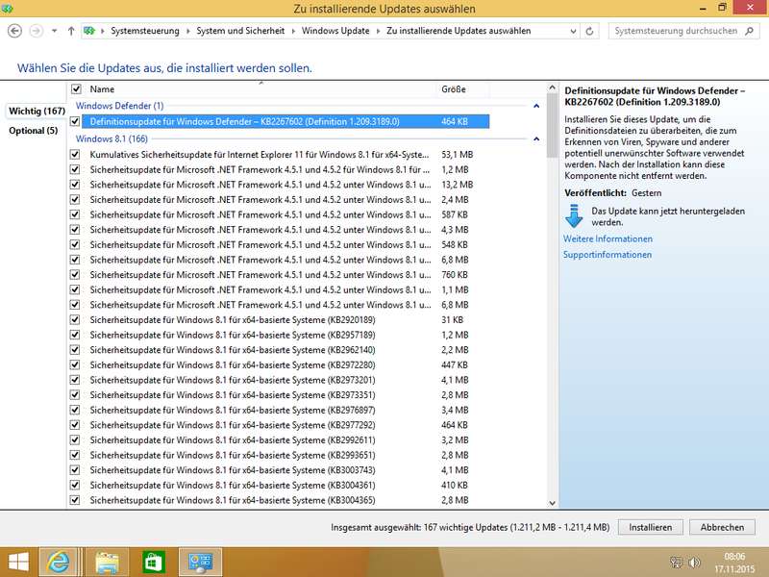Click the Control Panel icon in address bar

click(x=89, y=31)
